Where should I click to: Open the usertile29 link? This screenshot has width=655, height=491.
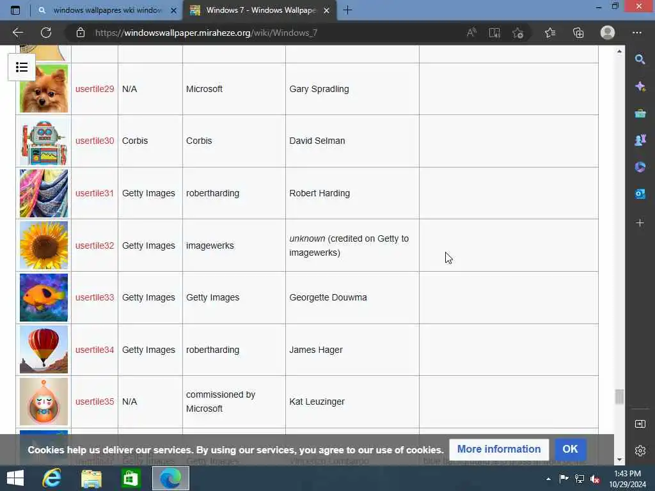(95, 89)
